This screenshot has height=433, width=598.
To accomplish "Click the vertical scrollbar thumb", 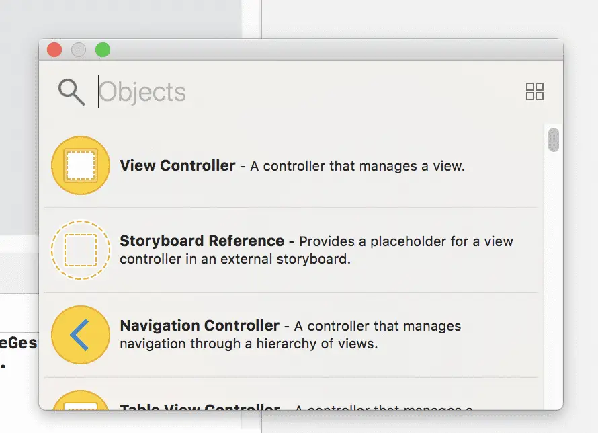I will pos(554,140).
